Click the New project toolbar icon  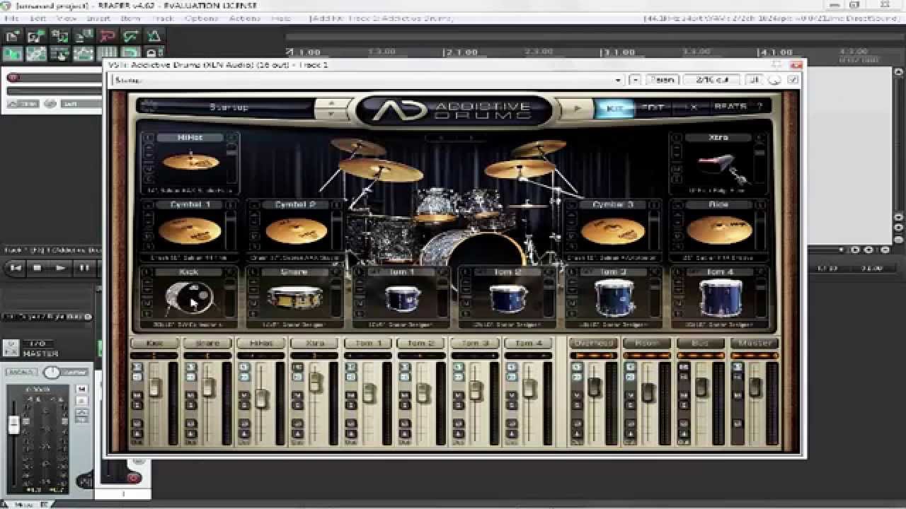13,36
